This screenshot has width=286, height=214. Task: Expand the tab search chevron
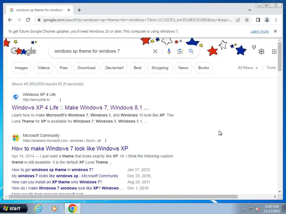[250, 10]
